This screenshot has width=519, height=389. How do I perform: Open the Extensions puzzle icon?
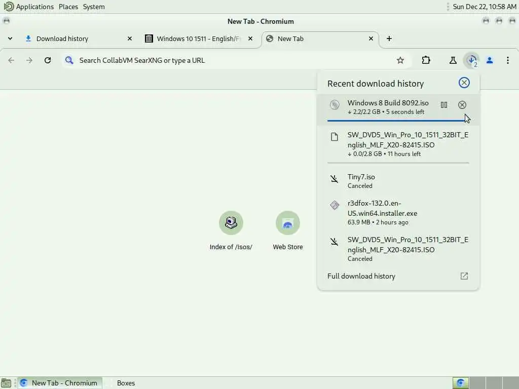pyautogui.click(x=426, y=60)
